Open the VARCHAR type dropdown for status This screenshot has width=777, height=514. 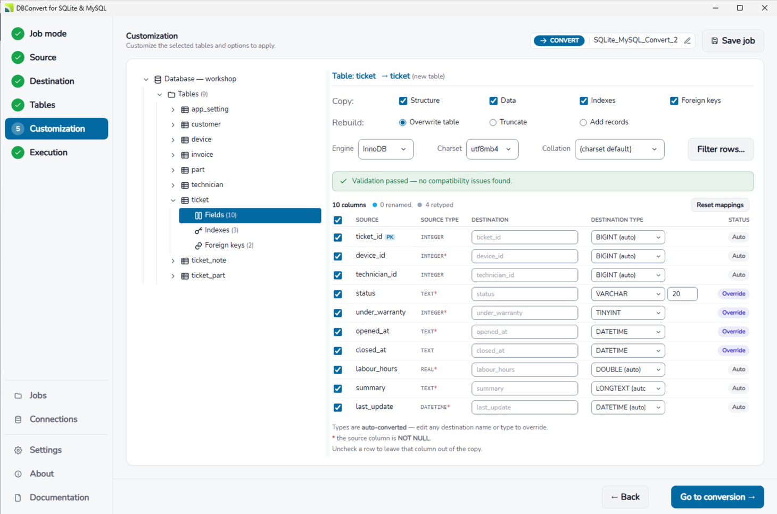(x=627, y=294)
